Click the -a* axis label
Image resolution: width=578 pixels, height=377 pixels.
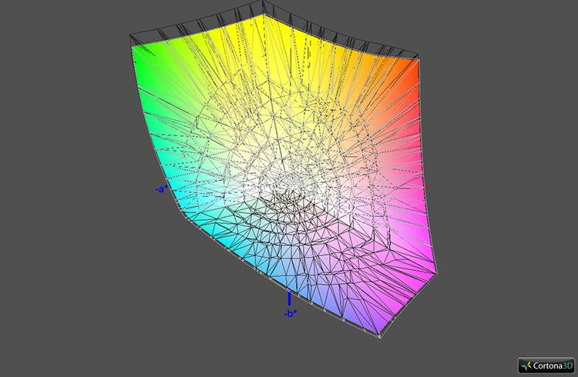[x=162, y=189]
